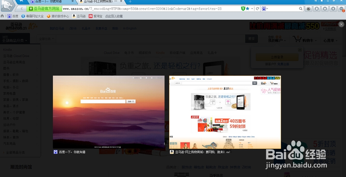Screen dimensions: 346x177
Task: Open Z秒杀 in Amazon top navigation
Action: (73, 28)
